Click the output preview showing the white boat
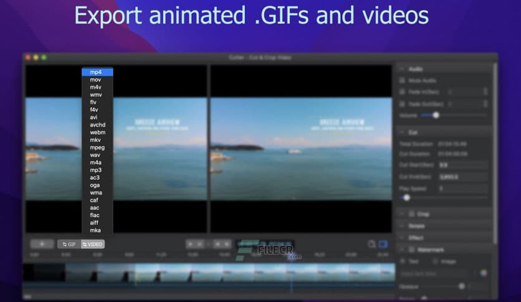Image resolution: width=521 pixels, height=302 pixels. (x=301, y=149)
